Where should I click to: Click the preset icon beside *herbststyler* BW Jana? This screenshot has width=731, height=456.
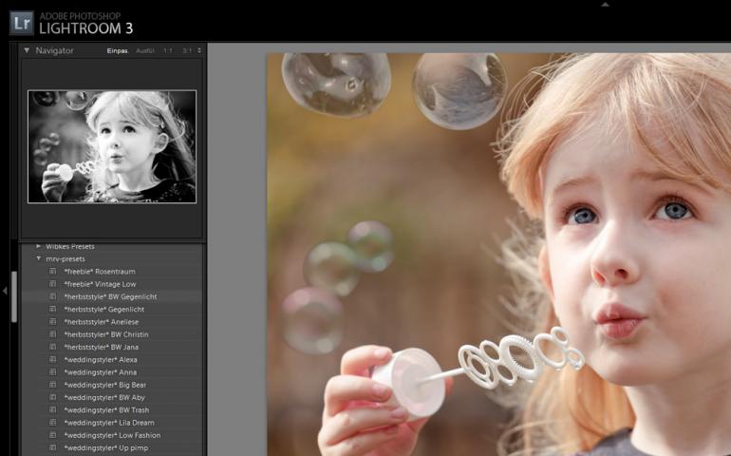(52, 347)
